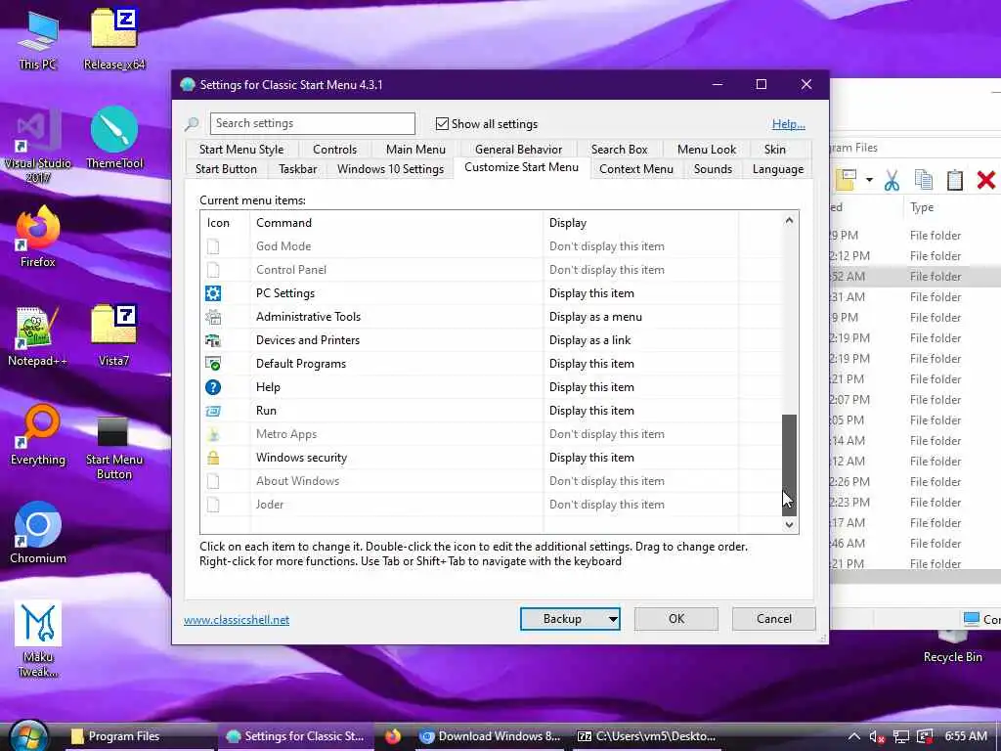
Task: Click the Metro Apps row icon
Action: pyautogui.click(x=212, y=434)
